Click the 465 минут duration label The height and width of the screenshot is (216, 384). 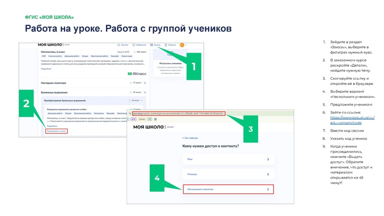pyautogui.click(x=141, y=52)
